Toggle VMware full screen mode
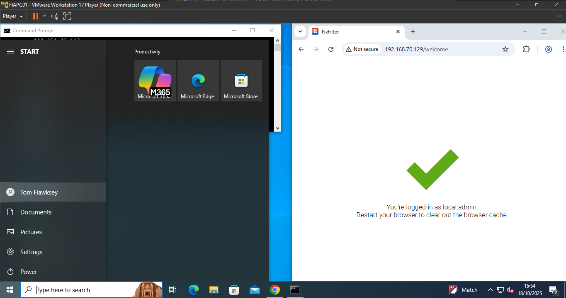 click(67, 16)
